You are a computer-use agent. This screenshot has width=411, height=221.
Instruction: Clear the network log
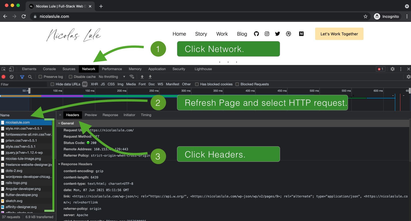tap(12, 77)
